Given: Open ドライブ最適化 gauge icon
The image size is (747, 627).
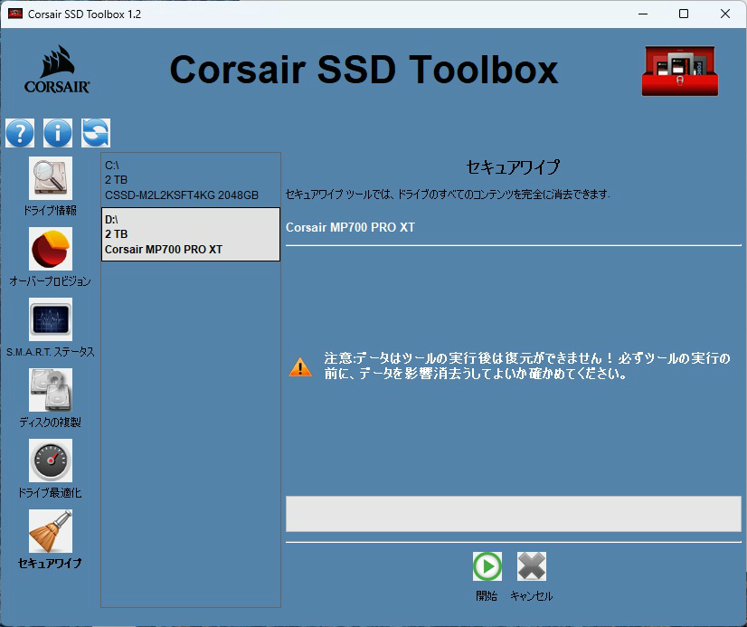Looking at the screenshot, I should pyautogui.click(x=51, y=461).
